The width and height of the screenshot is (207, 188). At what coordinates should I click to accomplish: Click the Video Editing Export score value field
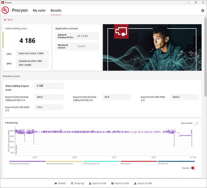pos(49,86)
